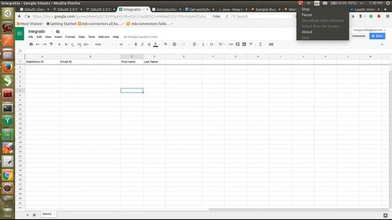Open the font size dropdown
Screen dimensions: 392x220
(124, 44)
